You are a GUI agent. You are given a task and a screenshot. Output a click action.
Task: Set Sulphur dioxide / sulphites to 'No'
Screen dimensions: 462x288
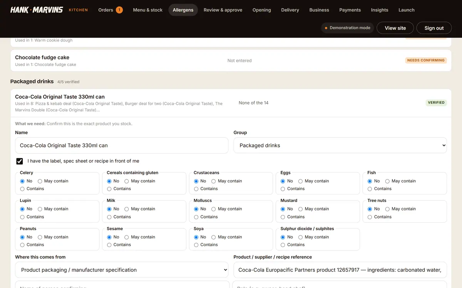(283, 237)
